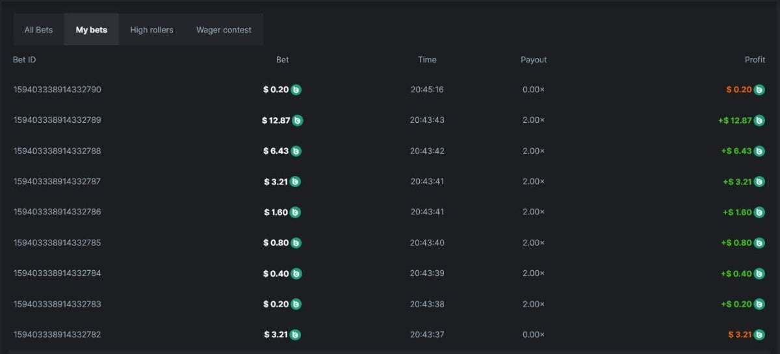Click the coin icon beside the +$1.60 profit
This screenshot has width=780, height=354.
coord(759,212)
